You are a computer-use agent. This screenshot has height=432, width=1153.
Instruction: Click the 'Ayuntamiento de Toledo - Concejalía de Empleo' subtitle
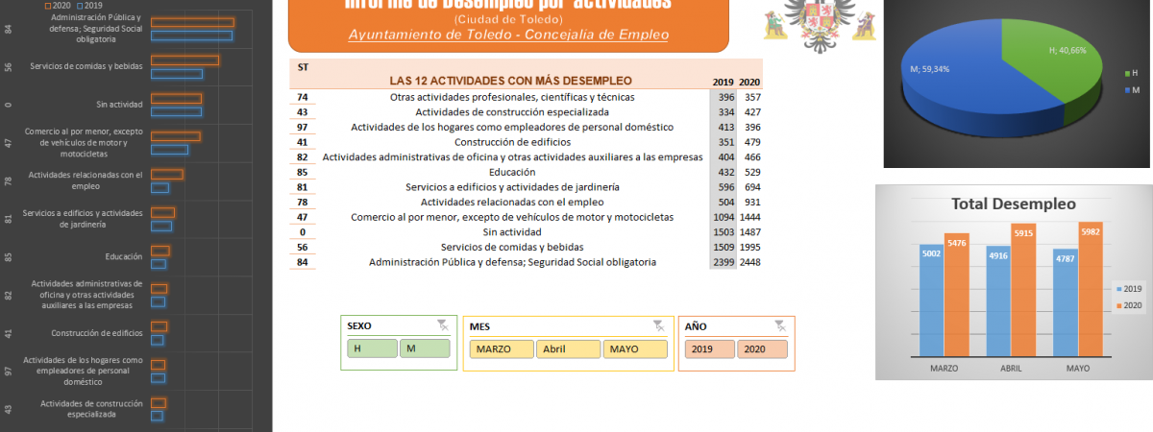508,35
